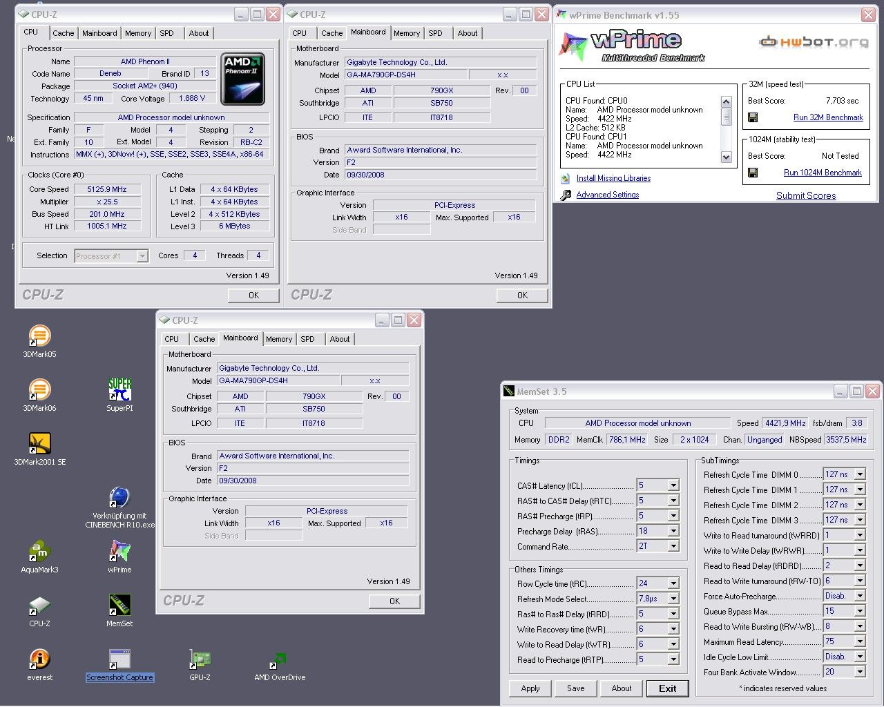The height and width of the screenshot is (707, 884).
Task: Click the Submit Scores link
Action: pyautogui.click(x=806, y=195)
